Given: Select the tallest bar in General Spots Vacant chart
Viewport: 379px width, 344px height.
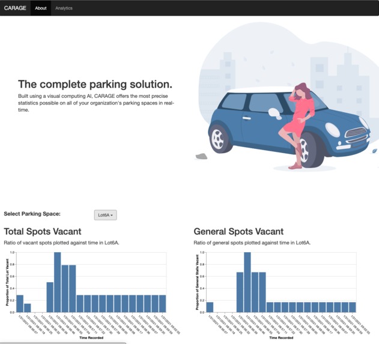Looking at the screenshot, I should tap(247, 282).
